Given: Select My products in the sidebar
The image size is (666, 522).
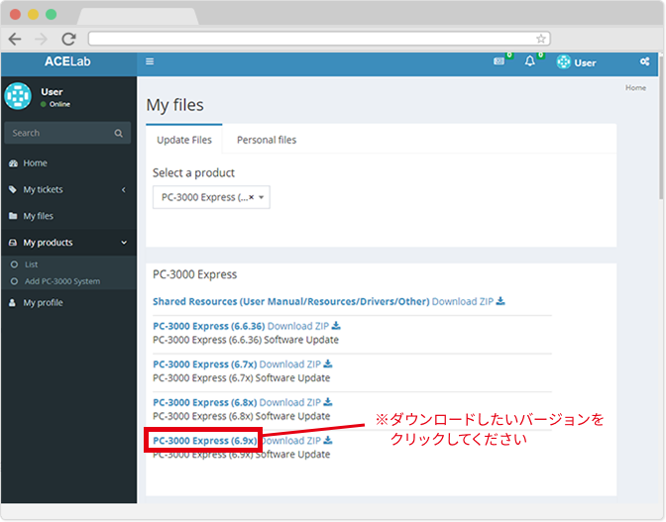Looking at the screenshot, I should pyautogui.click(x=48, y=243).
